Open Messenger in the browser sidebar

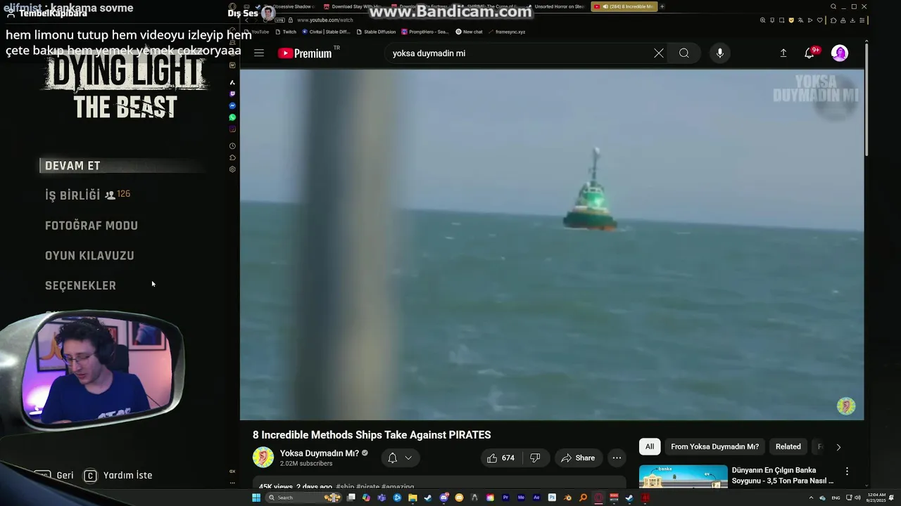point(232,105)
